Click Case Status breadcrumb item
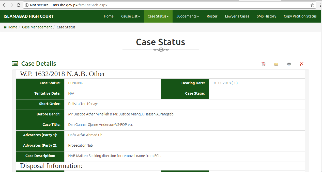 point(66,27)
